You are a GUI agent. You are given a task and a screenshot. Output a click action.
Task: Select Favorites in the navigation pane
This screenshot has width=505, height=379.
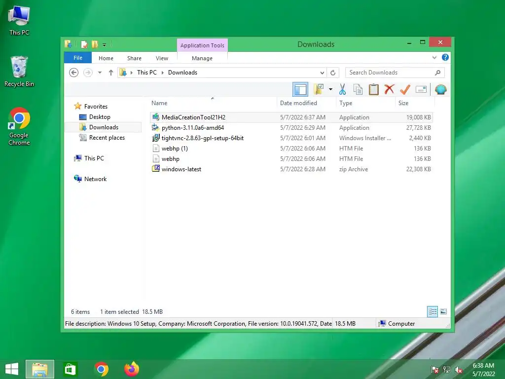point(96,107)
